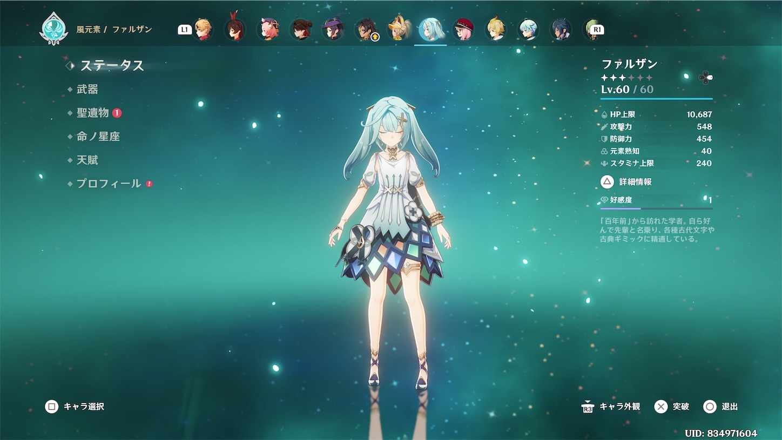Click the highlighted Faruzan portrait
This screenshot has height=440, width=782.
(431, 29)
